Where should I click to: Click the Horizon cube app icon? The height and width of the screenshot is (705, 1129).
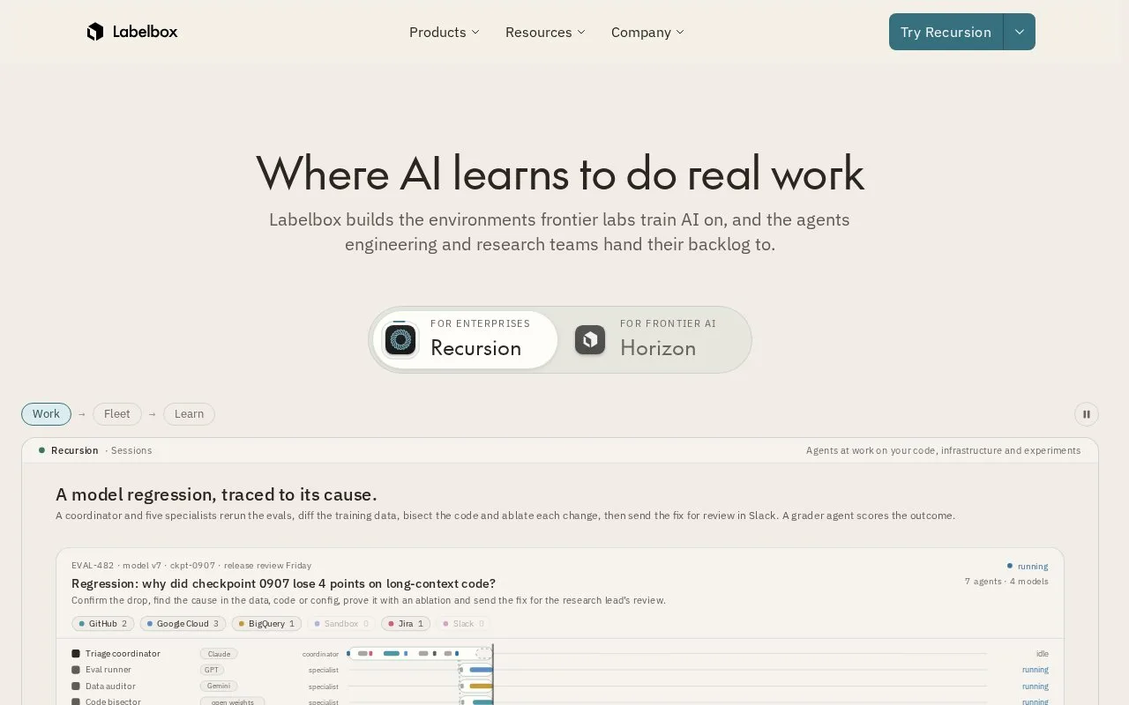tap(590, 339)
